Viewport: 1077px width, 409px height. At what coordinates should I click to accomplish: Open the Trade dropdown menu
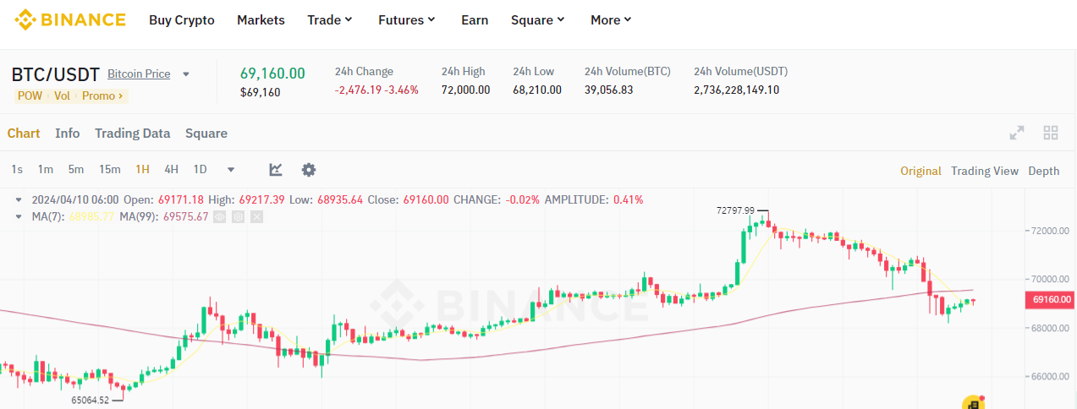click(x=330, y=19)
